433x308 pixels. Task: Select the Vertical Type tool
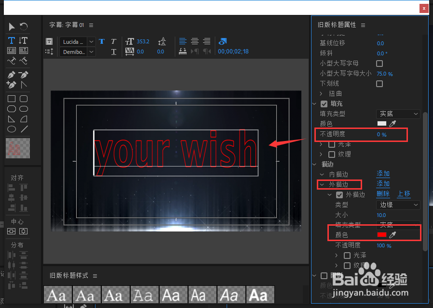pyautogui.click(x=23, y=40)
